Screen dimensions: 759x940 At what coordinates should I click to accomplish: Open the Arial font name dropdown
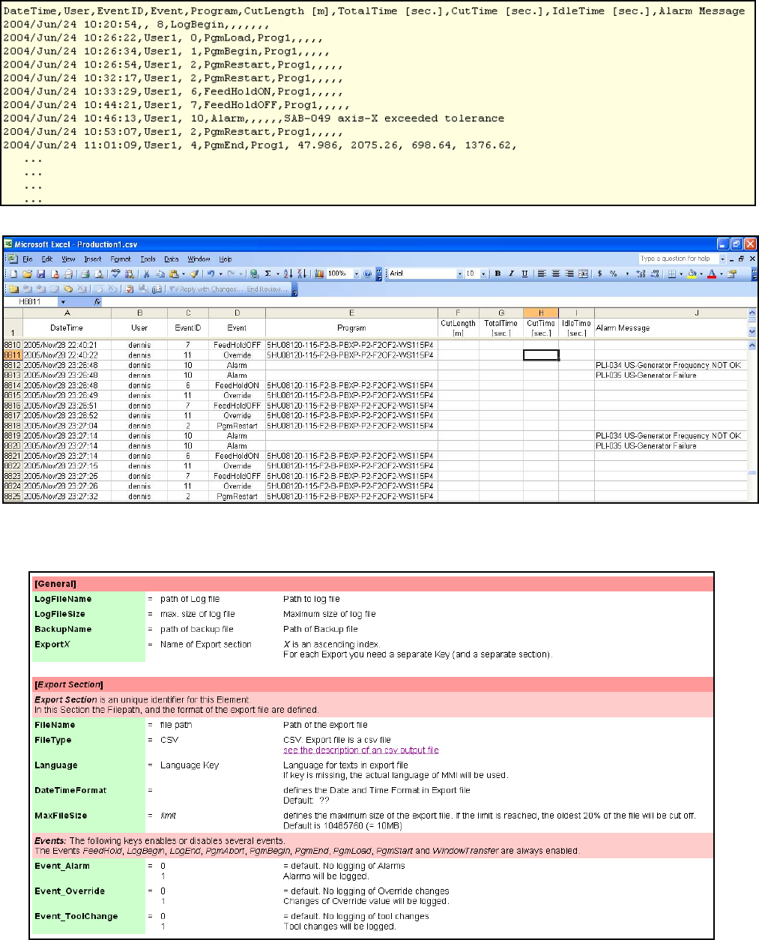tap(459, 274)
